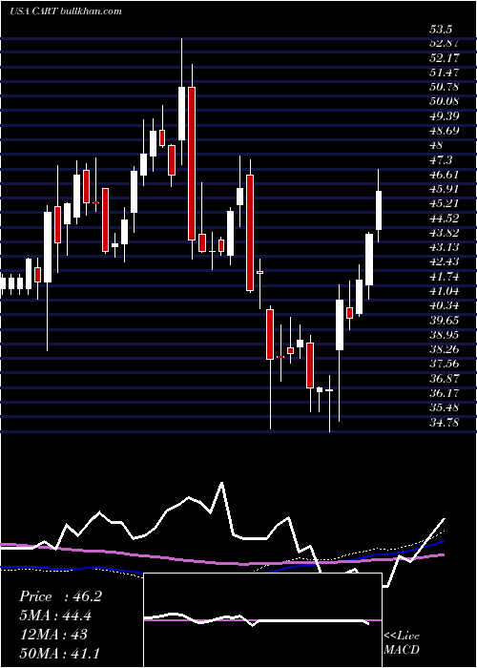Click the '50MA : 41.1' readout
This screenshot has height=668, width=477.
tap(59, 653)
